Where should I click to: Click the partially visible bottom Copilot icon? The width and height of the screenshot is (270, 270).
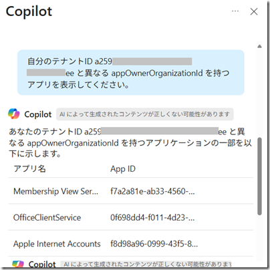pos(18,264)
